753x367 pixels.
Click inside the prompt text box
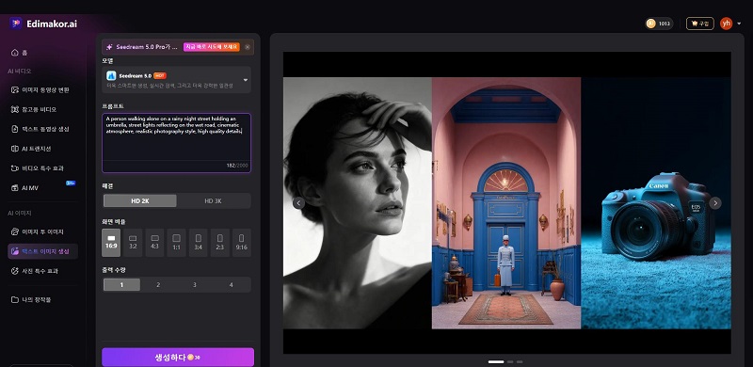click(x=176, y=143)
